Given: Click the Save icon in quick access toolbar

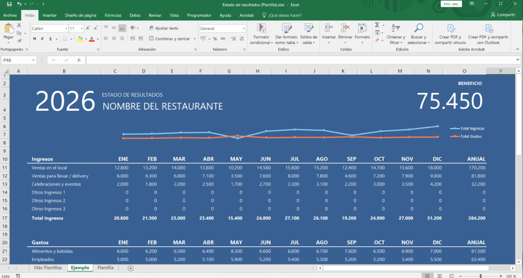Looking at the screenshot, I should (x=9, y=4).
